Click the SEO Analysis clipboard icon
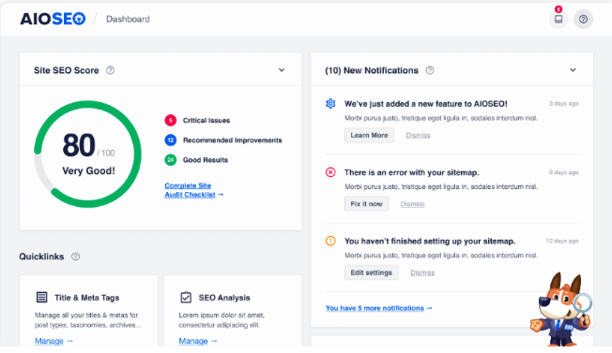The width and height of the screenshot is (612, 353). (x=186, y=298)
